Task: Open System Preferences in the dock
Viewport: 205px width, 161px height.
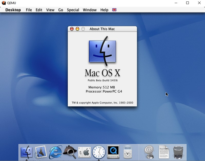Action: 84,152
